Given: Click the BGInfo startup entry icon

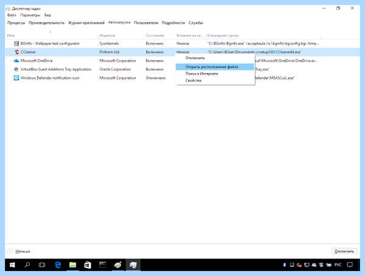Looking at the screenshot, I should pos(16,44).
